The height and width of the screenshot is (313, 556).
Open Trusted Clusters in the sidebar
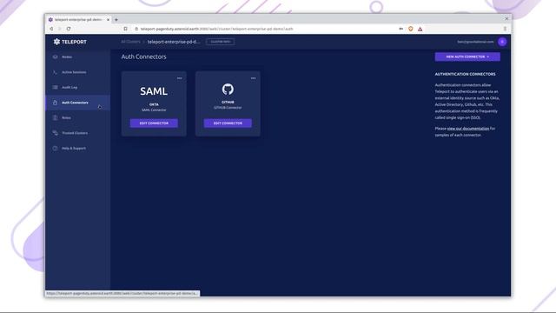click(77, 133)
